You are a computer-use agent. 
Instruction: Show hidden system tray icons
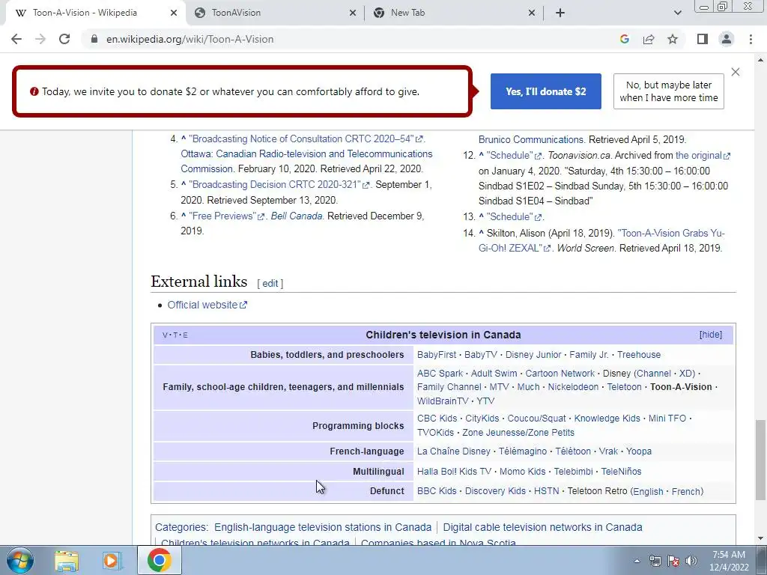pyautogui.click(x=637, y=561)
